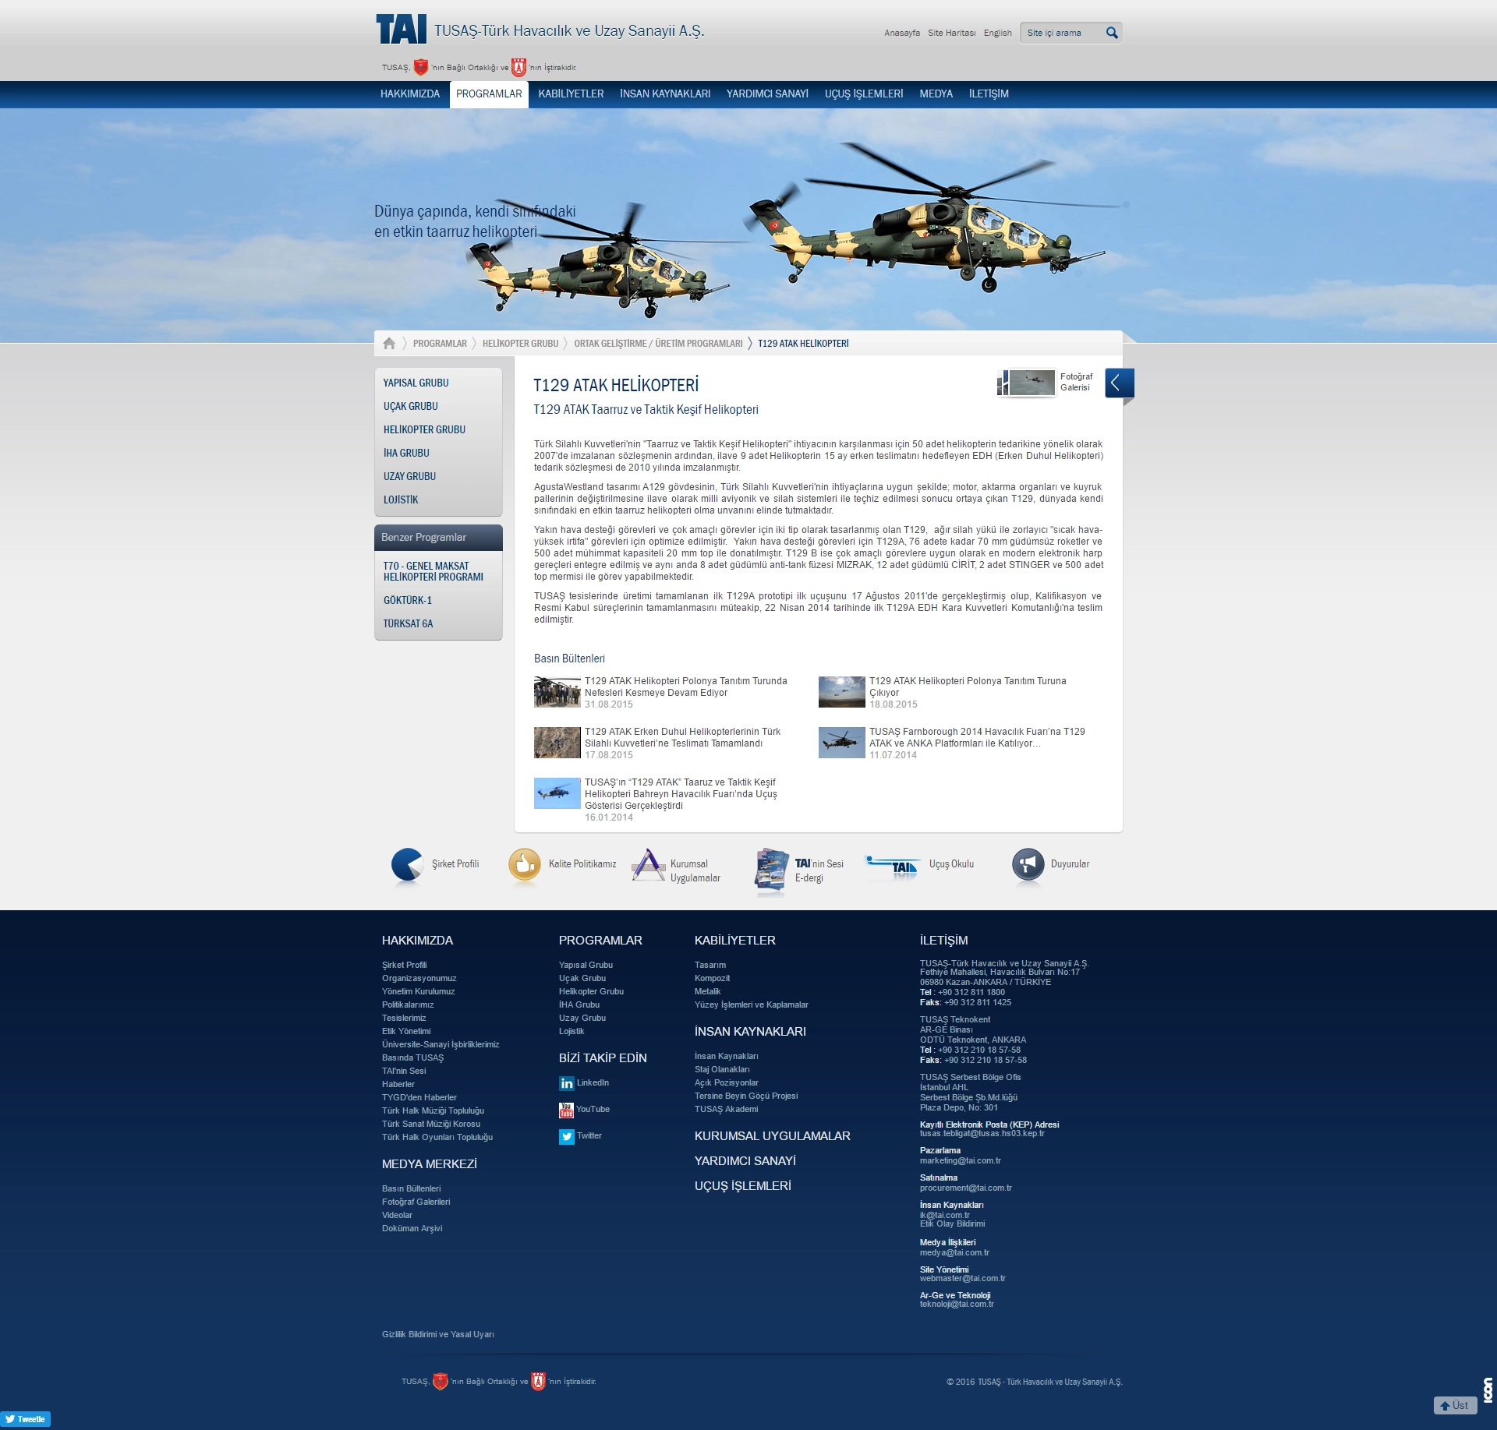Open Etik Olay Bildirimi link

pos(952,1224)
